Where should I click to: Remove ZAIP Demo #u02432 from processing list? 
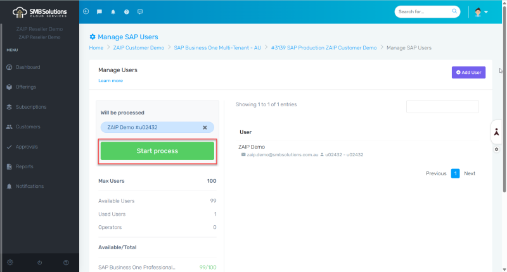click(205, 127)
